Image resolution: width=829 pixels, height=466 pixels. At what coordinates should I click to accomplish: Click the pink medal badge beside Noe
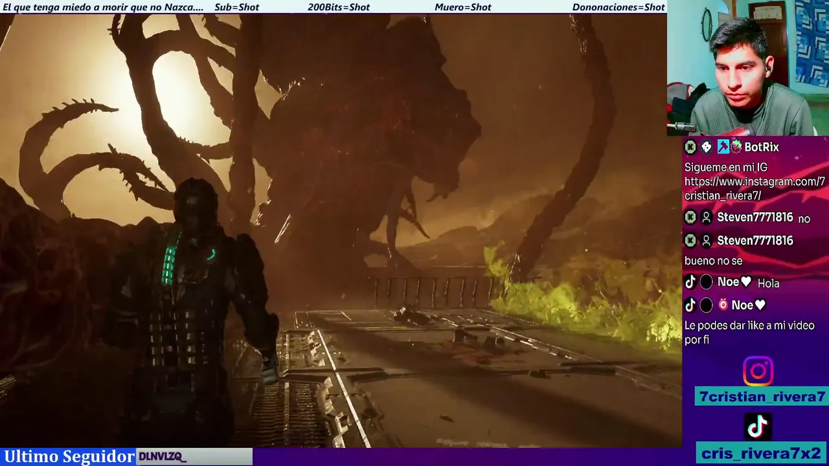coord(723,305)
